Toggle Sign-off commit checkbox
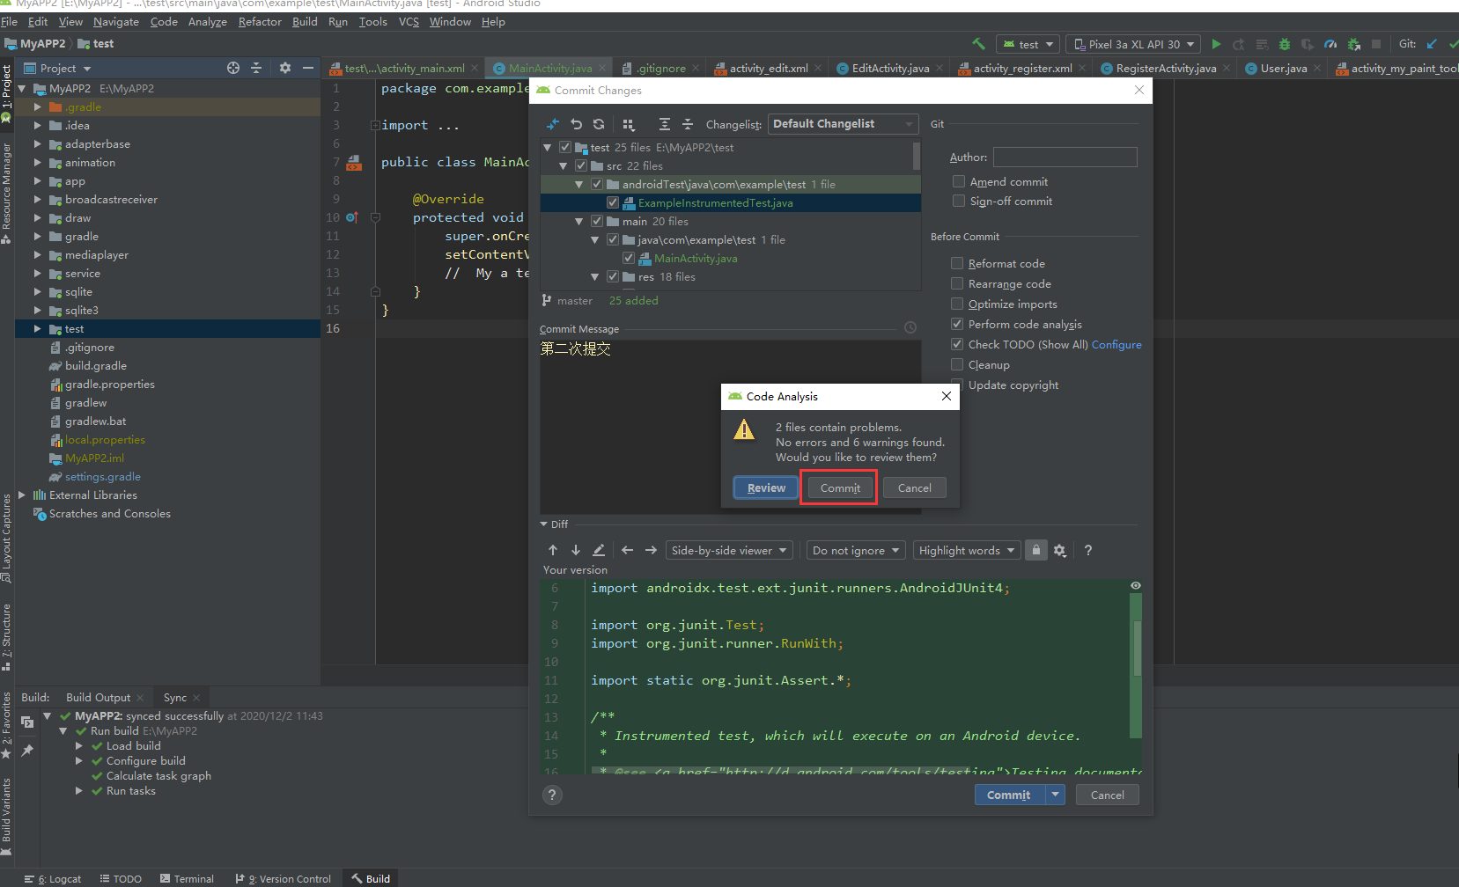Screen dimensions: 1459x887 click(959, 201)
